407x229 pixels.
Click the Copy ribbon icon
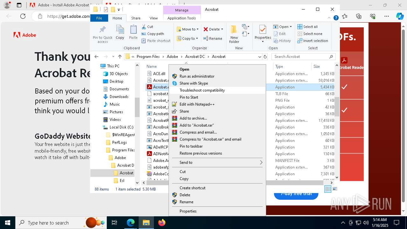(x=120, y=32)
